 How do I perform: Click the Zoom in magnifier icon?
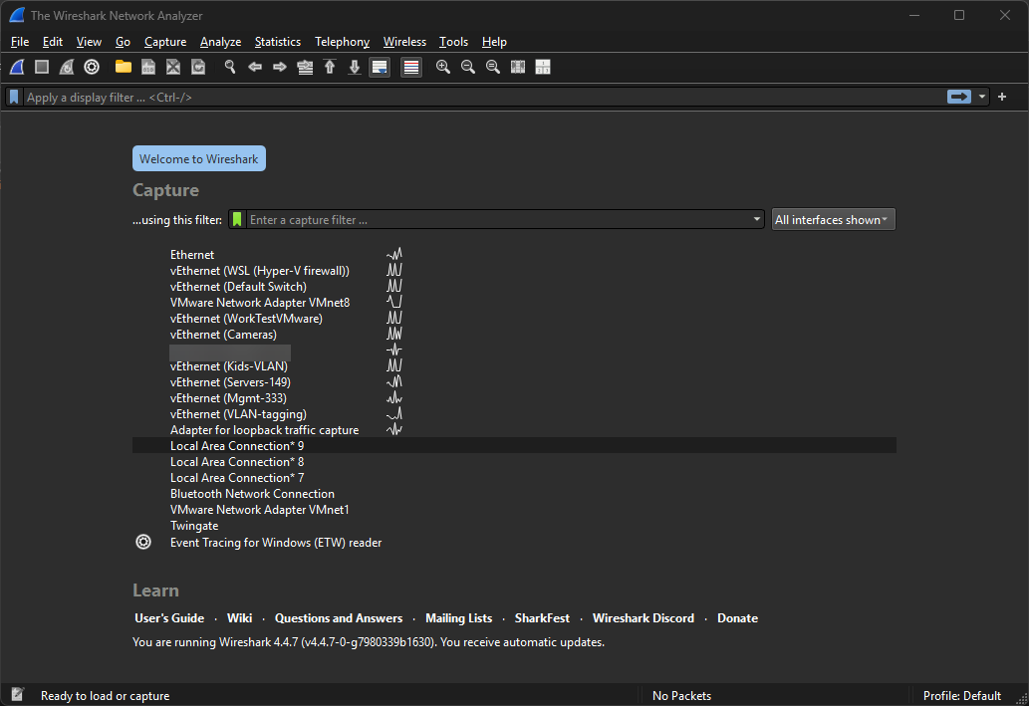click(x=443, y=67)
